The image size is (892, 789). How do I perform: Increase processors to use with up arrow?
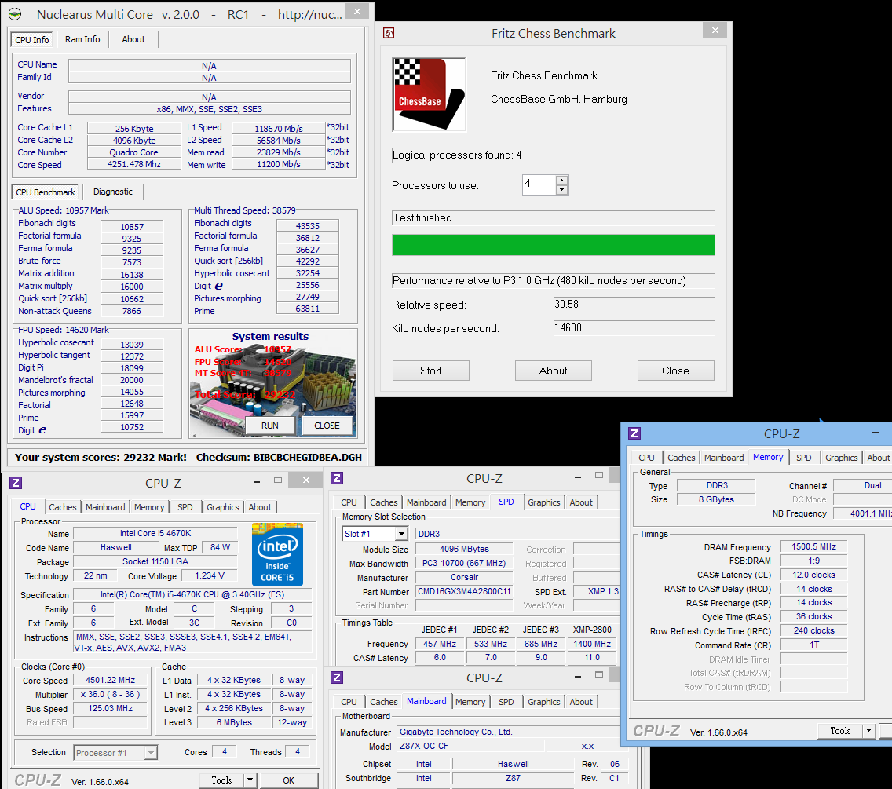pos(561,181)
